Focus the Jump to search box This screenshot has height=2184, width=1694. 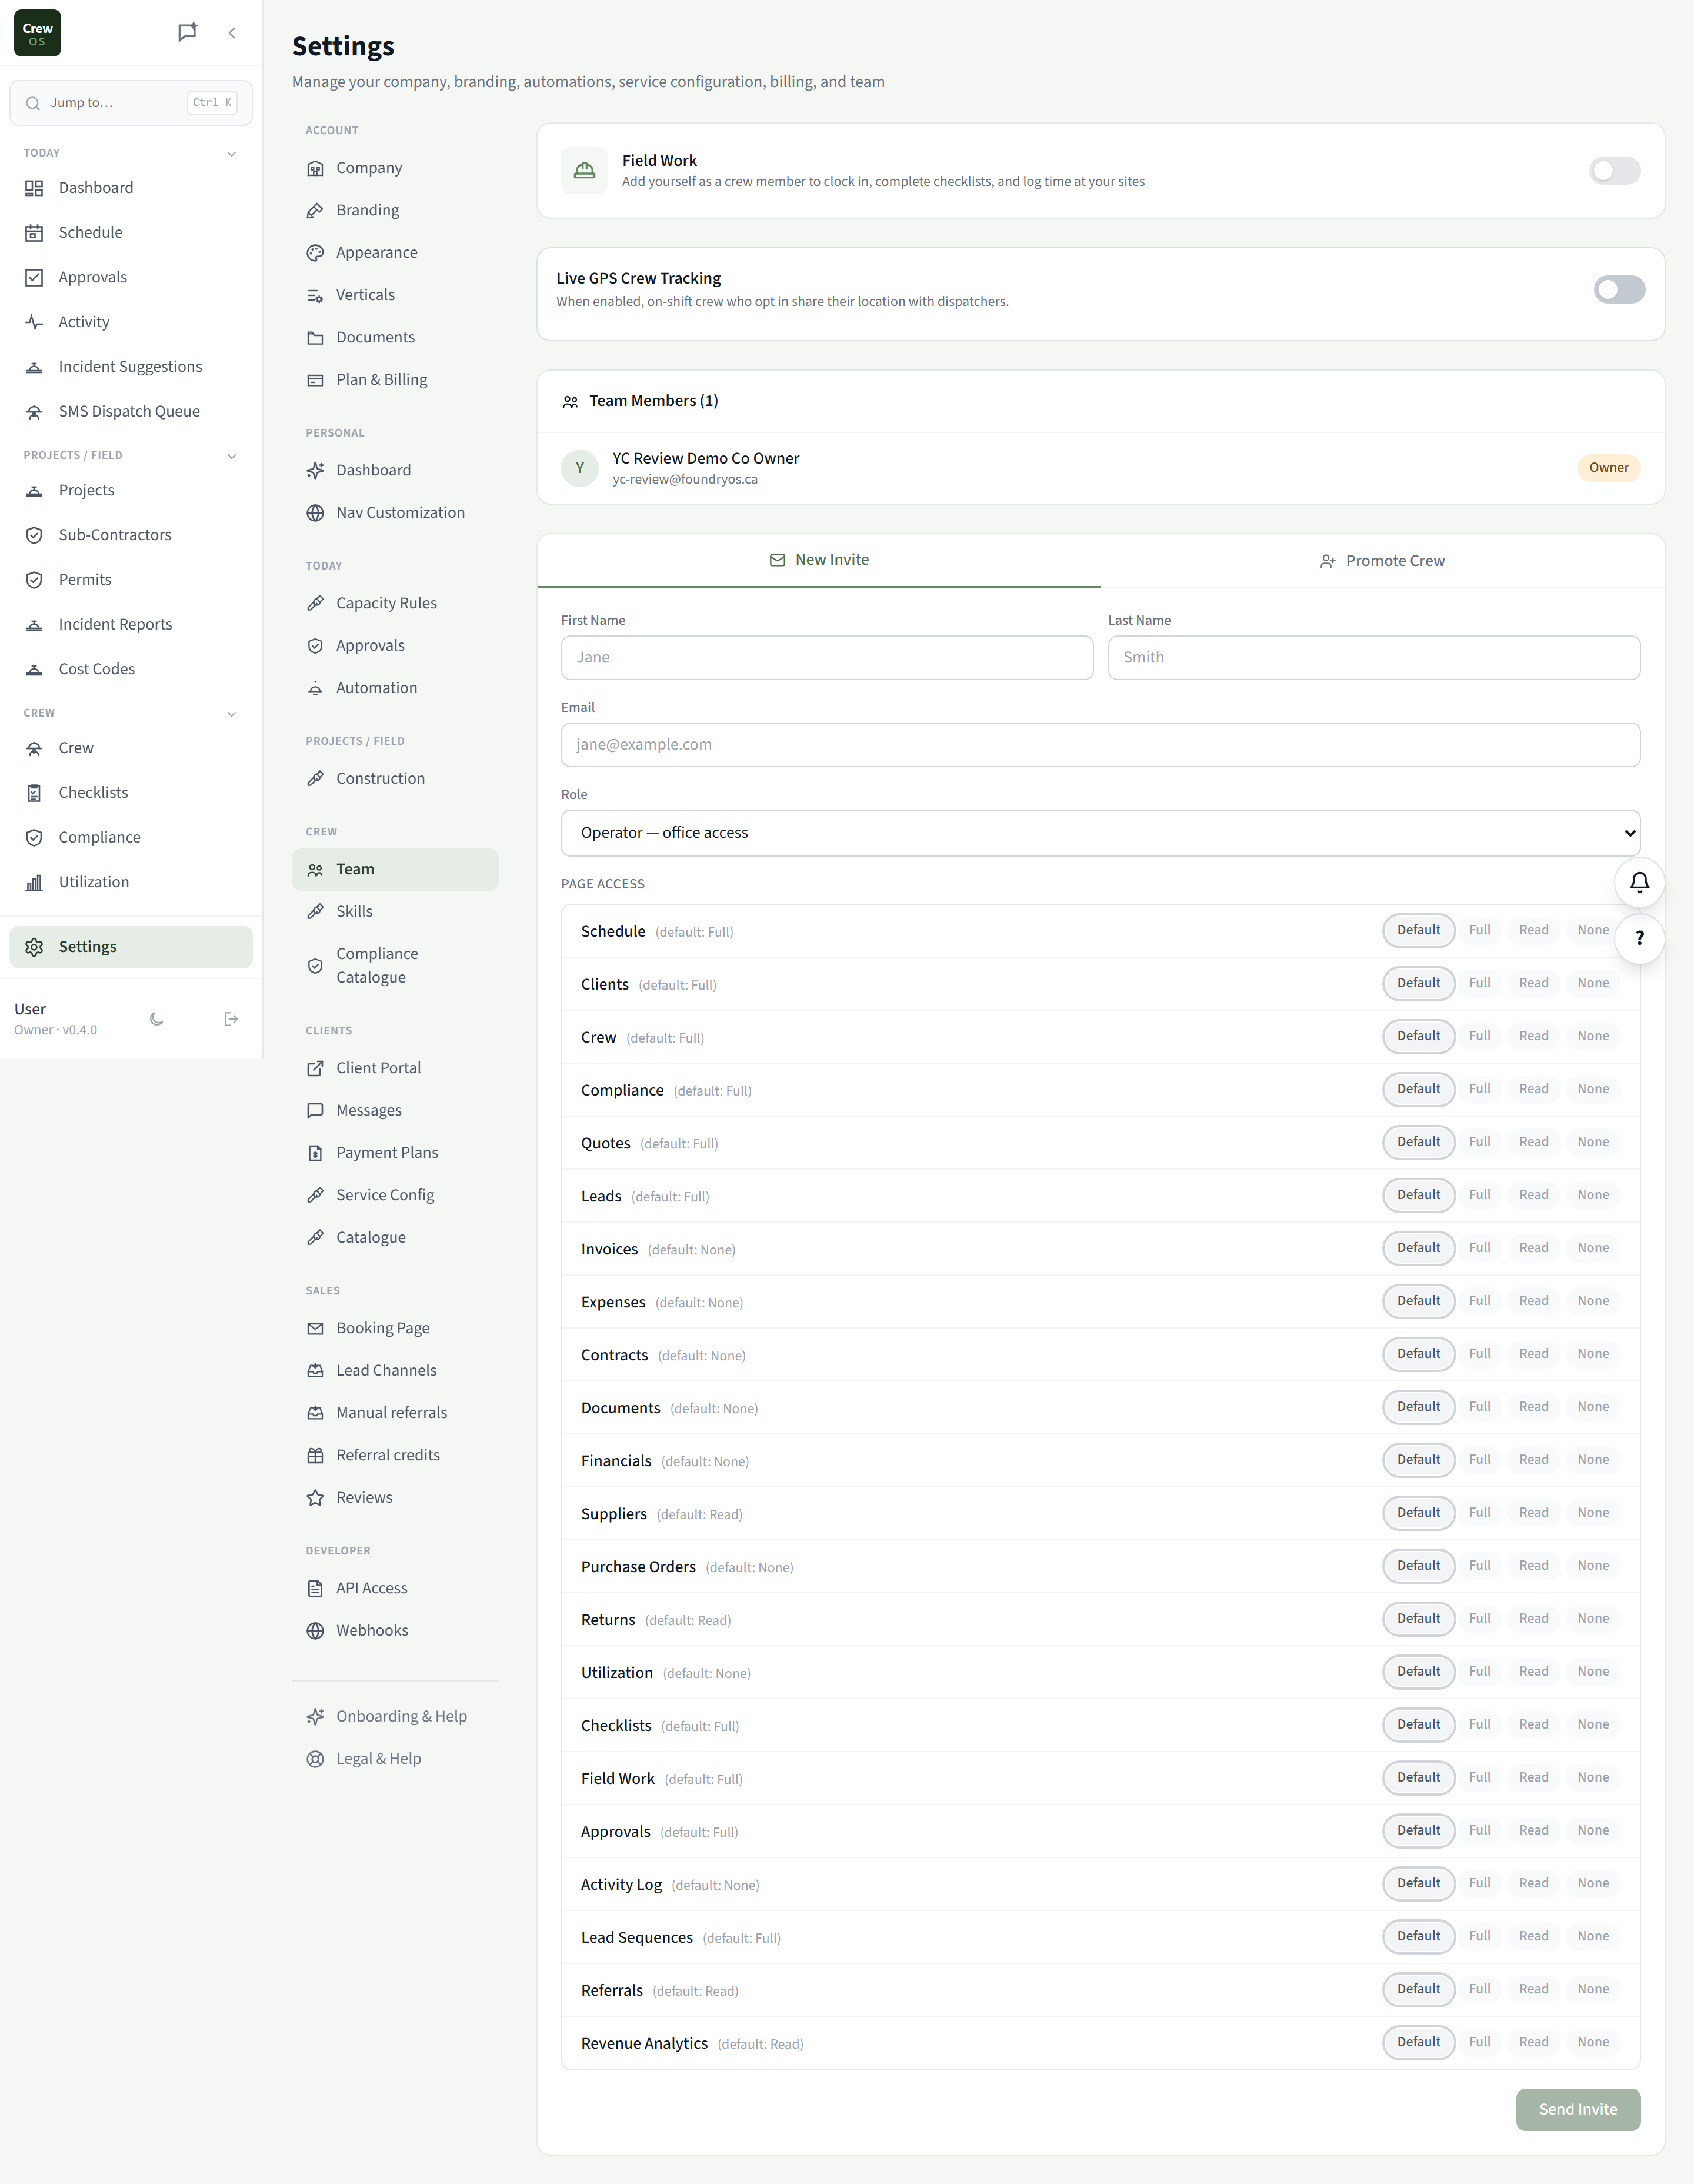131,103
